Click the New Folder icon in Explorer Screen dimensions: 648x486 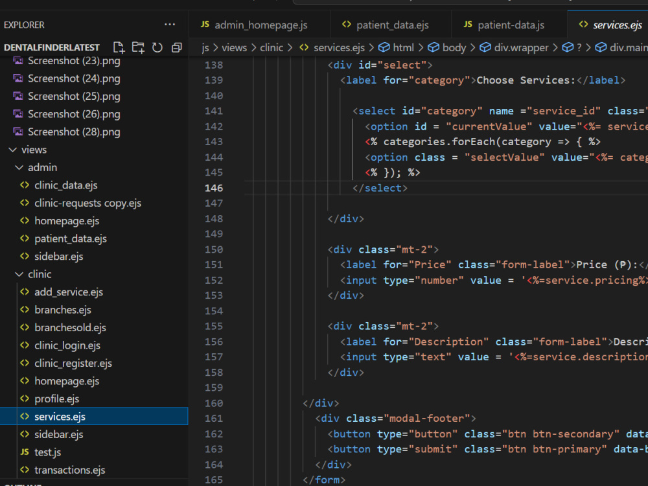[x=138, y=47]
